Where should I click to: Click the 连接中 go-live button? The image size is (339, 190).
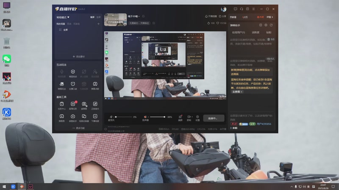click(x=214, y=118)
